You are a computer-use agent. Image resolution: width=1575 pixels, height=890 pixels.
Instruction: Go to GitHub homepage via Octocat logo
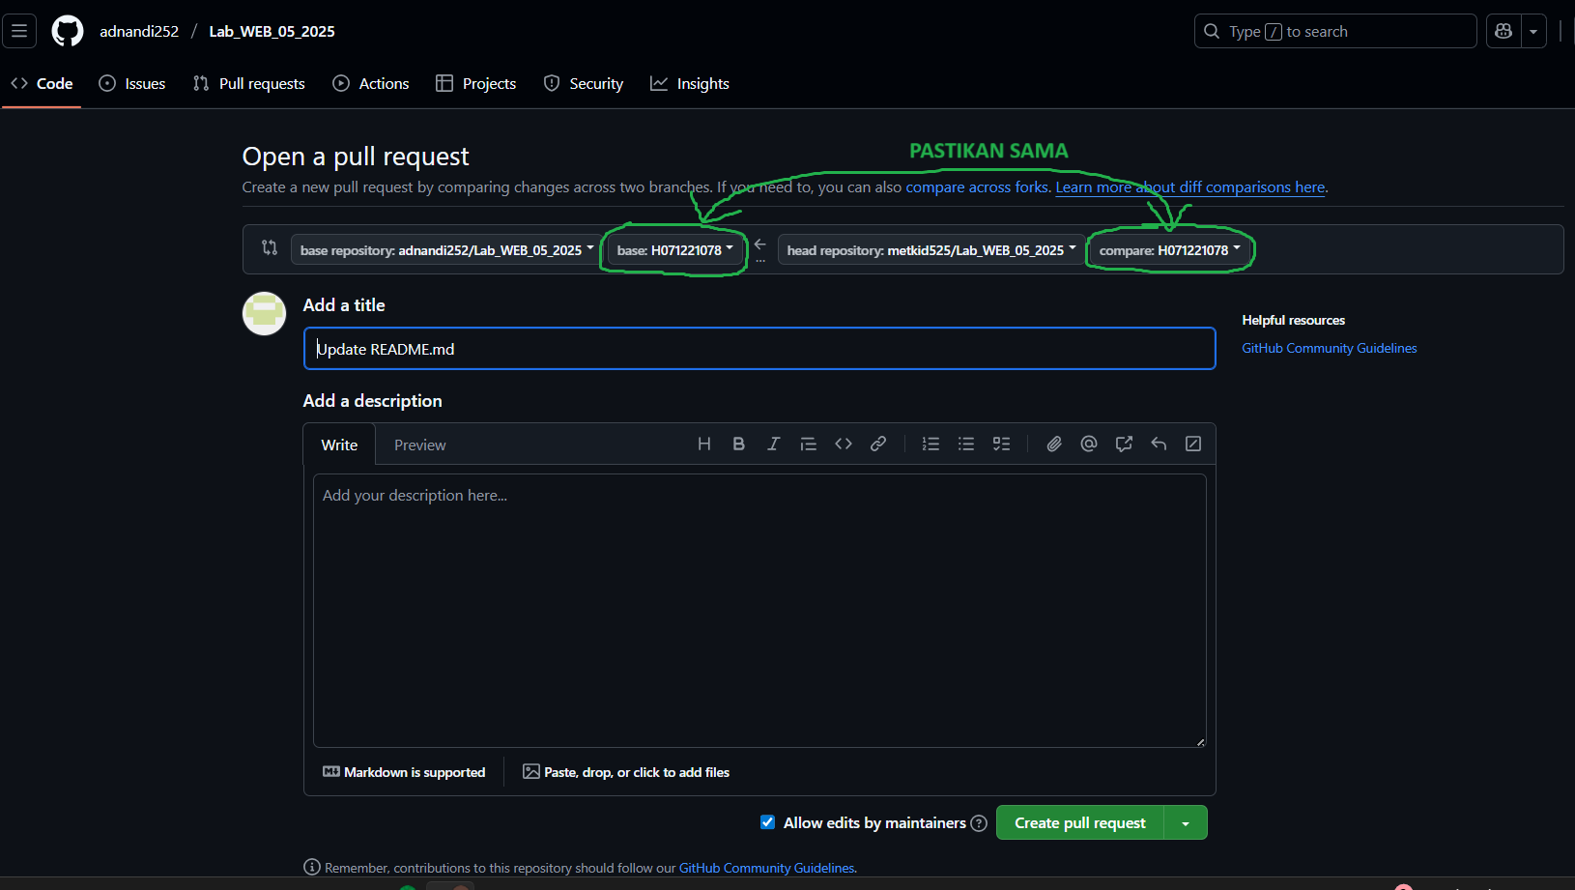coord(68,31)
